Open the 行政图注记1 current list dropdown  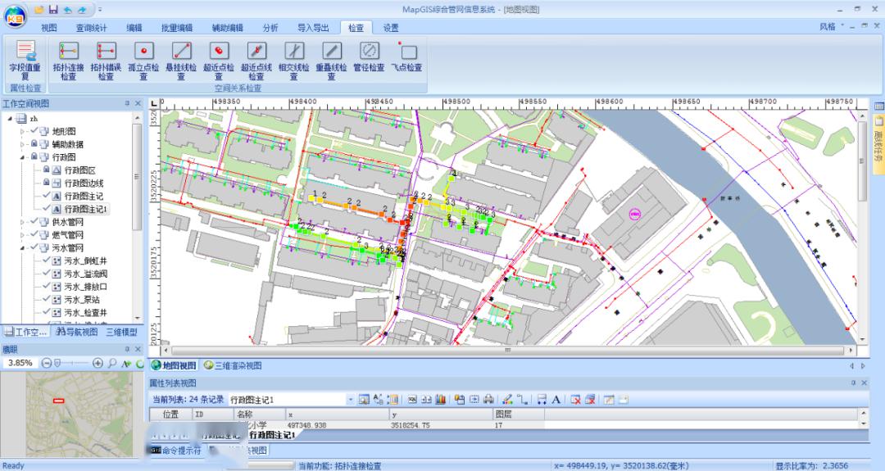[351, 399]
